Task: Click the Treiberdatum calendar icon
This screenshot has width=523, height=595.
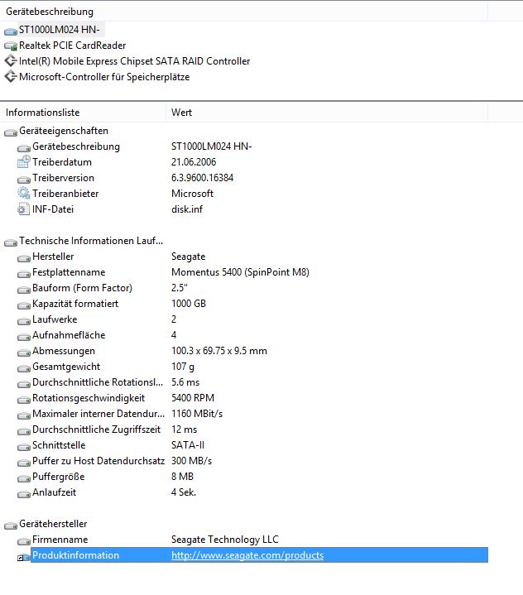Action: [x=24, y=161]
